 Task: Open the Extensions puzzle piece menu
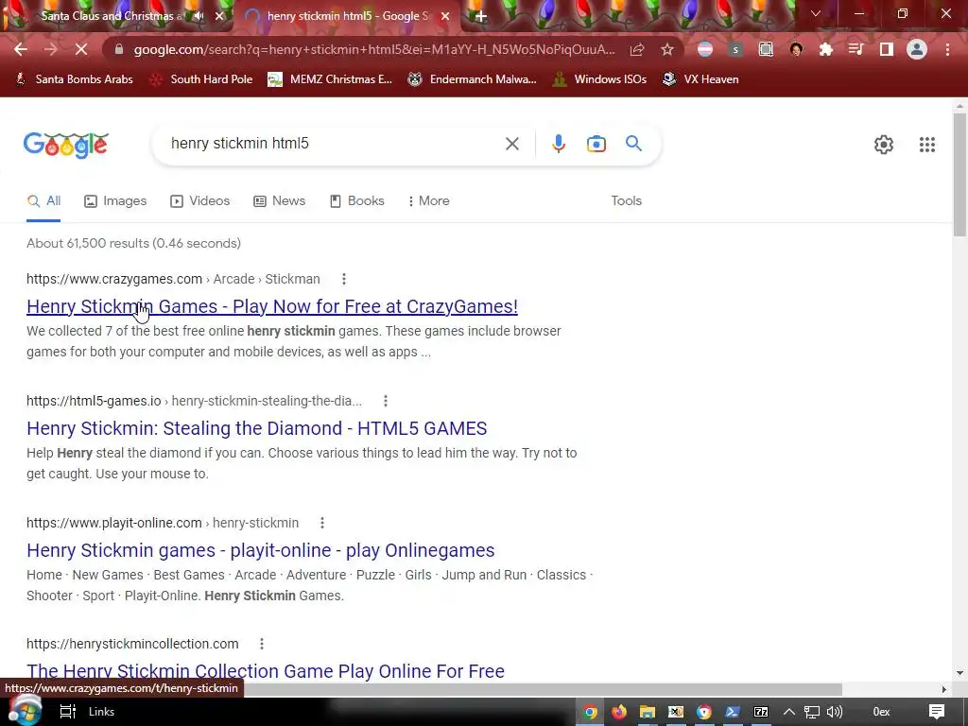pyautogui.click(x=826, y=49)
